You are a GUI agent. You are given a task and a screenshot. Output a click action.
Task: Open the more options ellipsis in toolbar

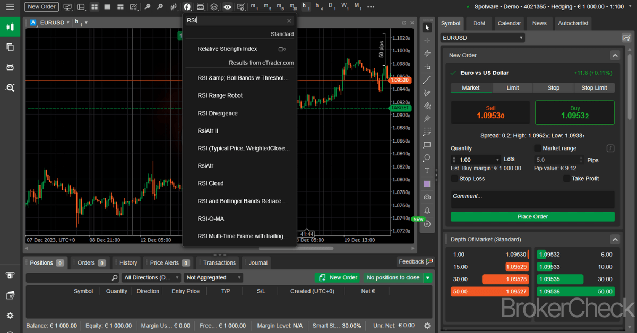point(371,7)
